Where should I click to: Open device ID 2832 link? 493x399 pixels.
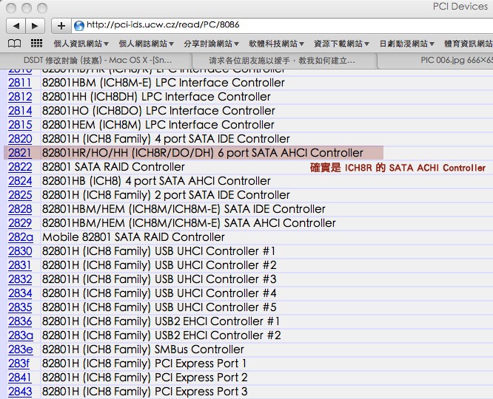pos(20,279)
